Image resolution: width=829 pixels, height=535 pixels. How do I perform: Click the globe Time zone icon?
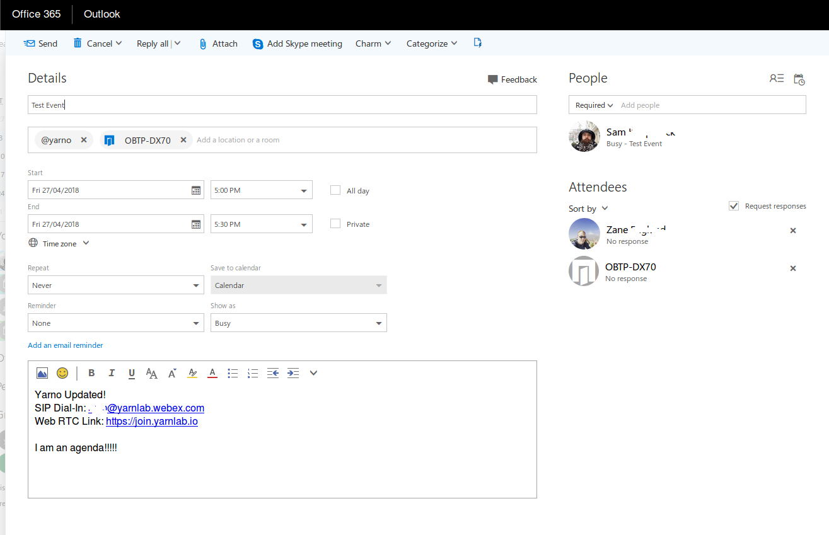pyautogui.click(x=33, y=243)
